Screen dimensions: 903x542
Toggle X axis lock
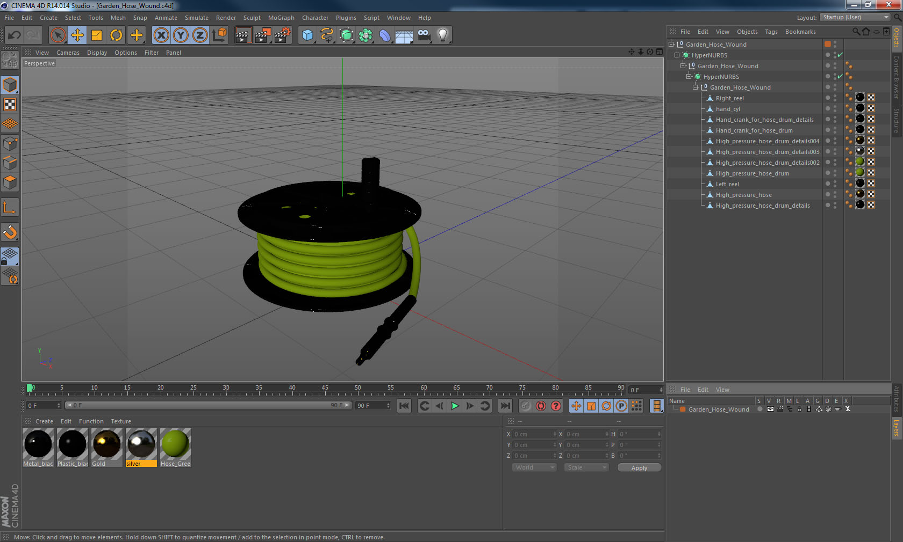click(161, 35)
